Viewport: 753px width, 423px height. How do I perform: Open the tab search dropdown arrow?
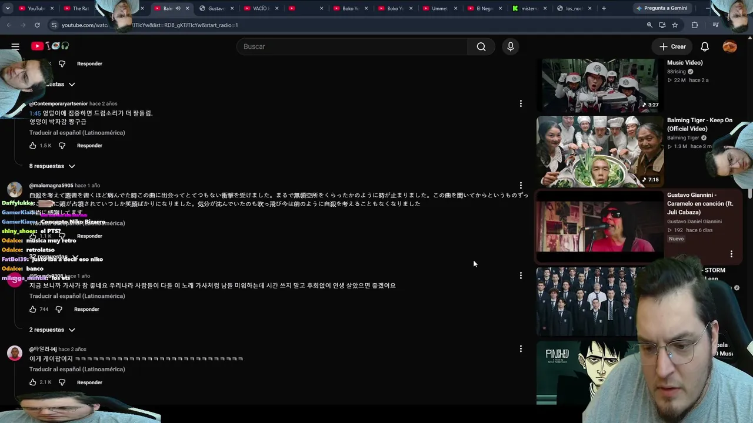8,8
